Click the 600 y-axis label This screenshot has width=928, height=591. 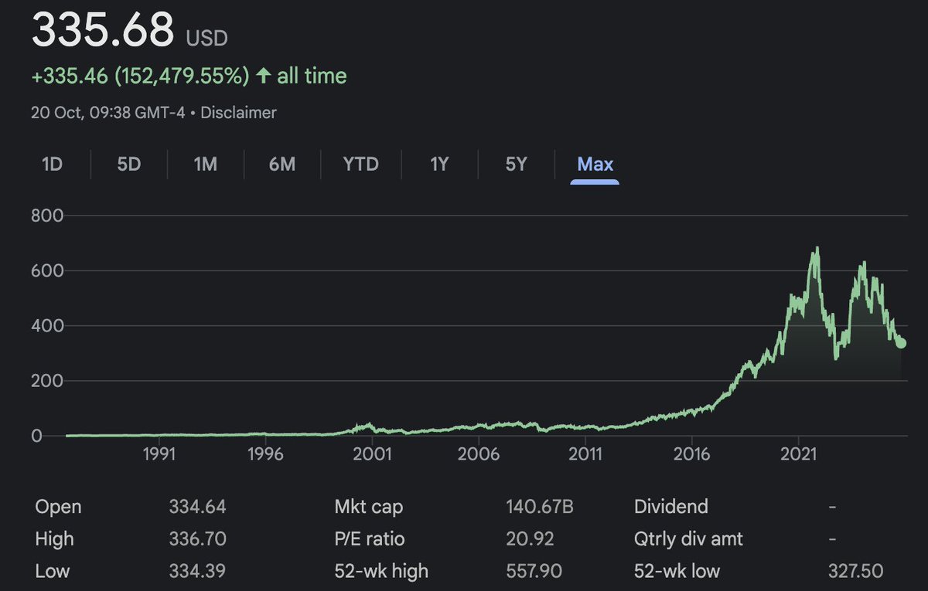point(46,270)
